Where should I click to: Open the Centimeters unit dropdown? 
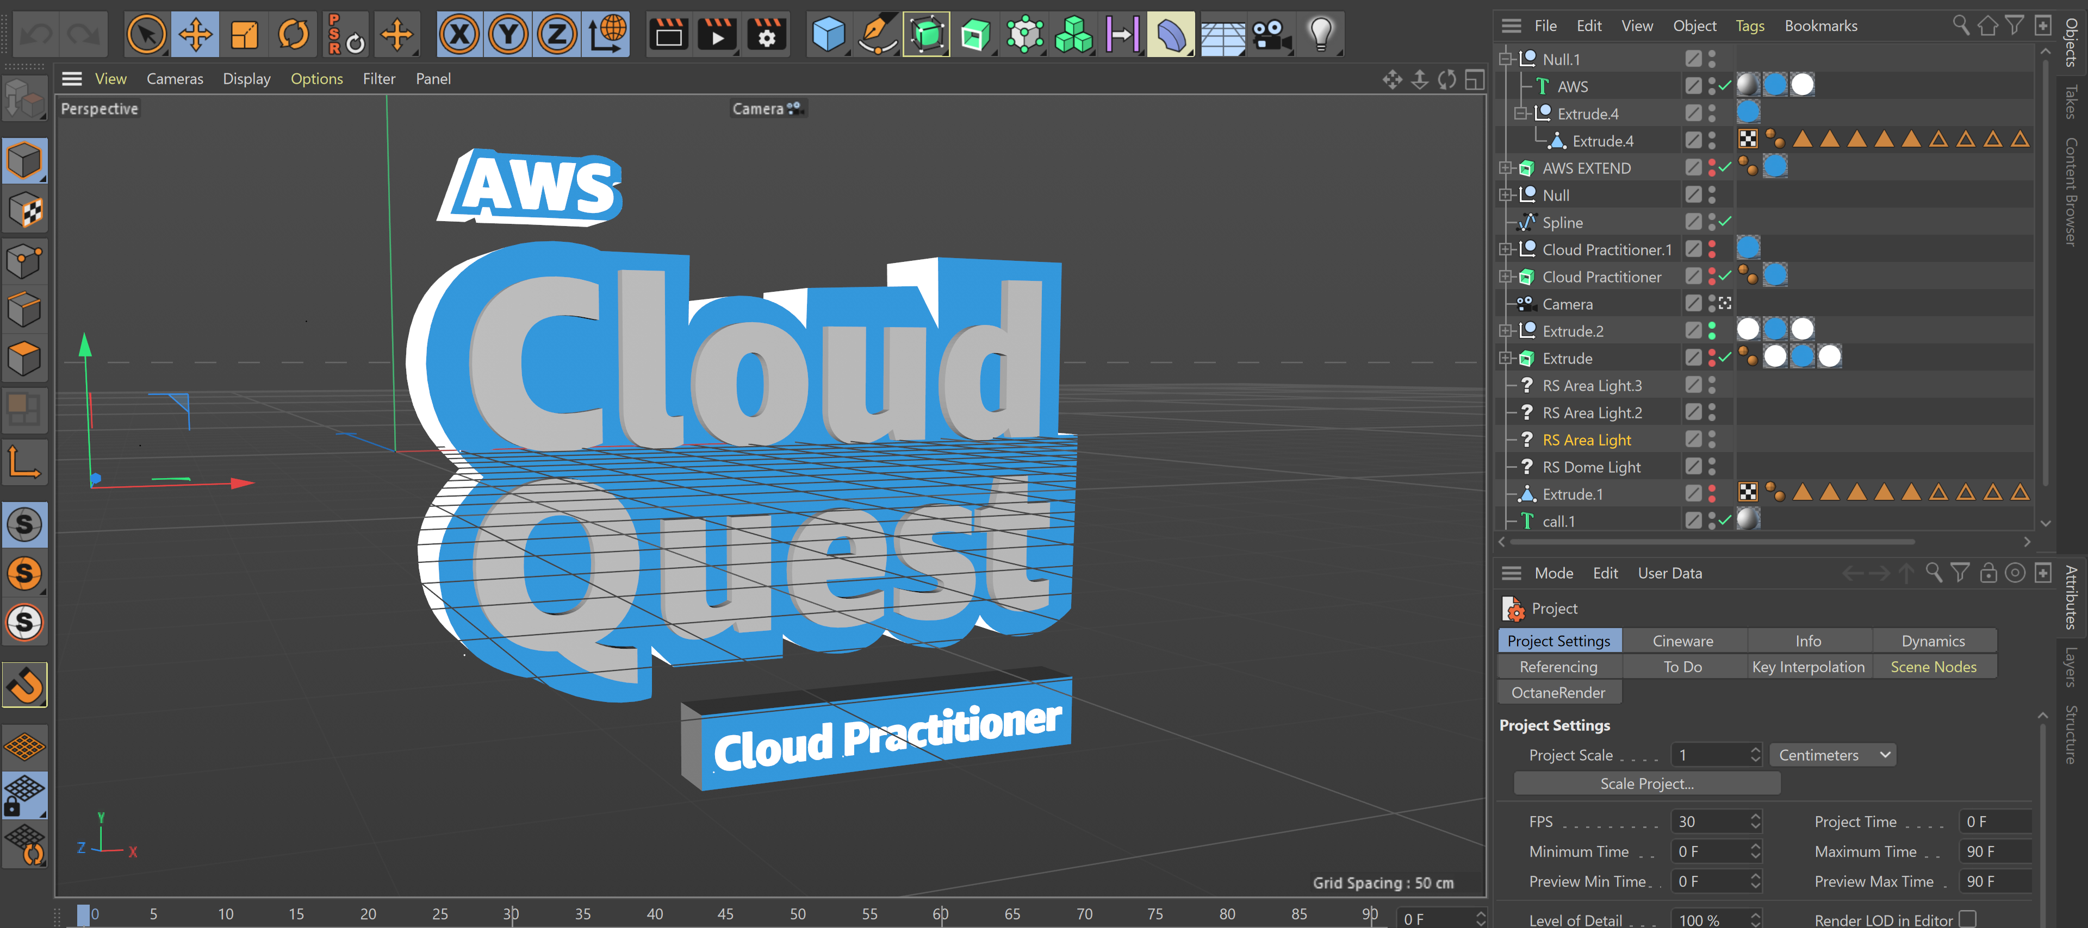[1832, 755]
